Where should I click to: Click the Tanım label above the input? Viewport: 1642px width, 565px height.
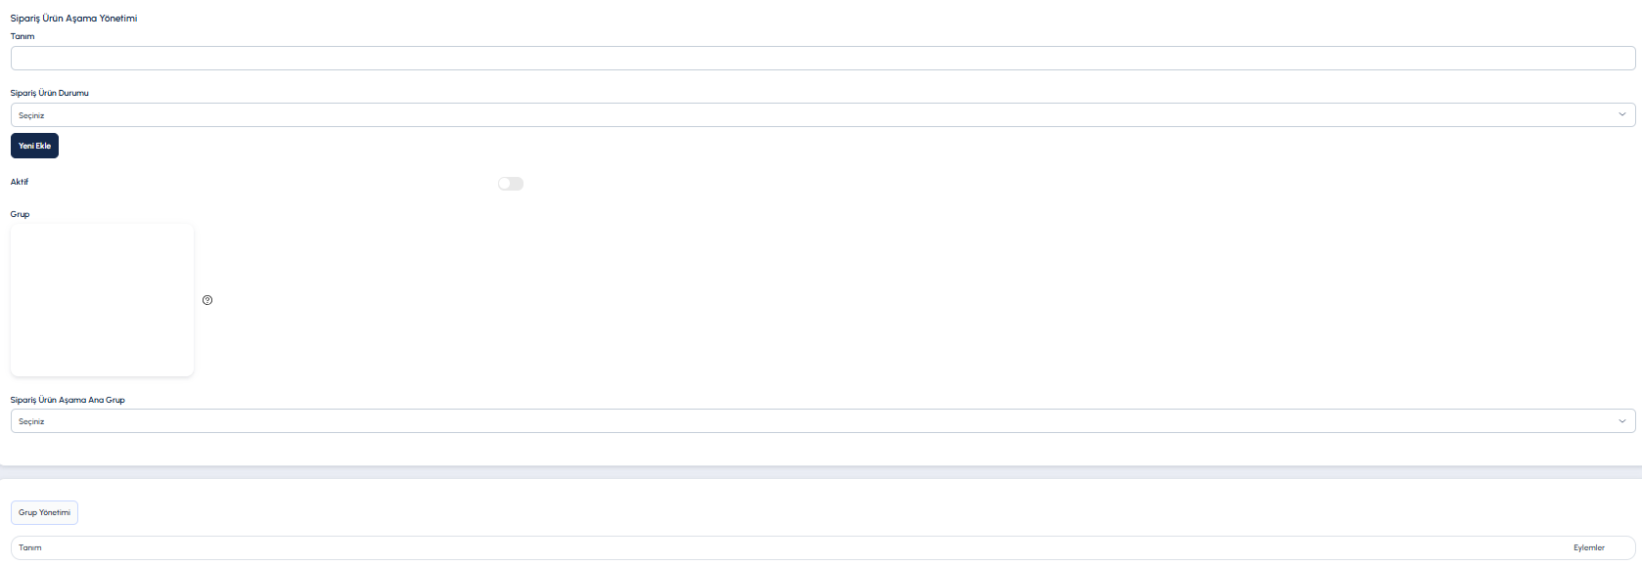coord(23,36)
